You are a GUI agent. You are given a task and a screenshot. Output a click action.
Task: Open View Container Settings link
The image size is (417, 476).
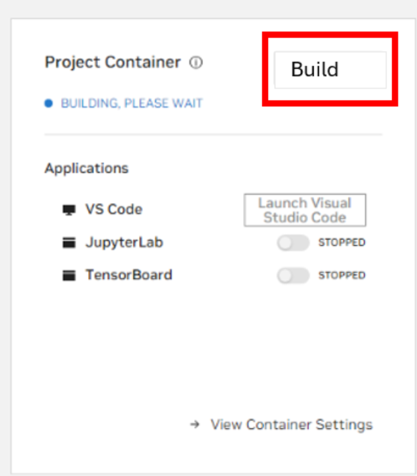pyautogui.click(x=291, y=425)
